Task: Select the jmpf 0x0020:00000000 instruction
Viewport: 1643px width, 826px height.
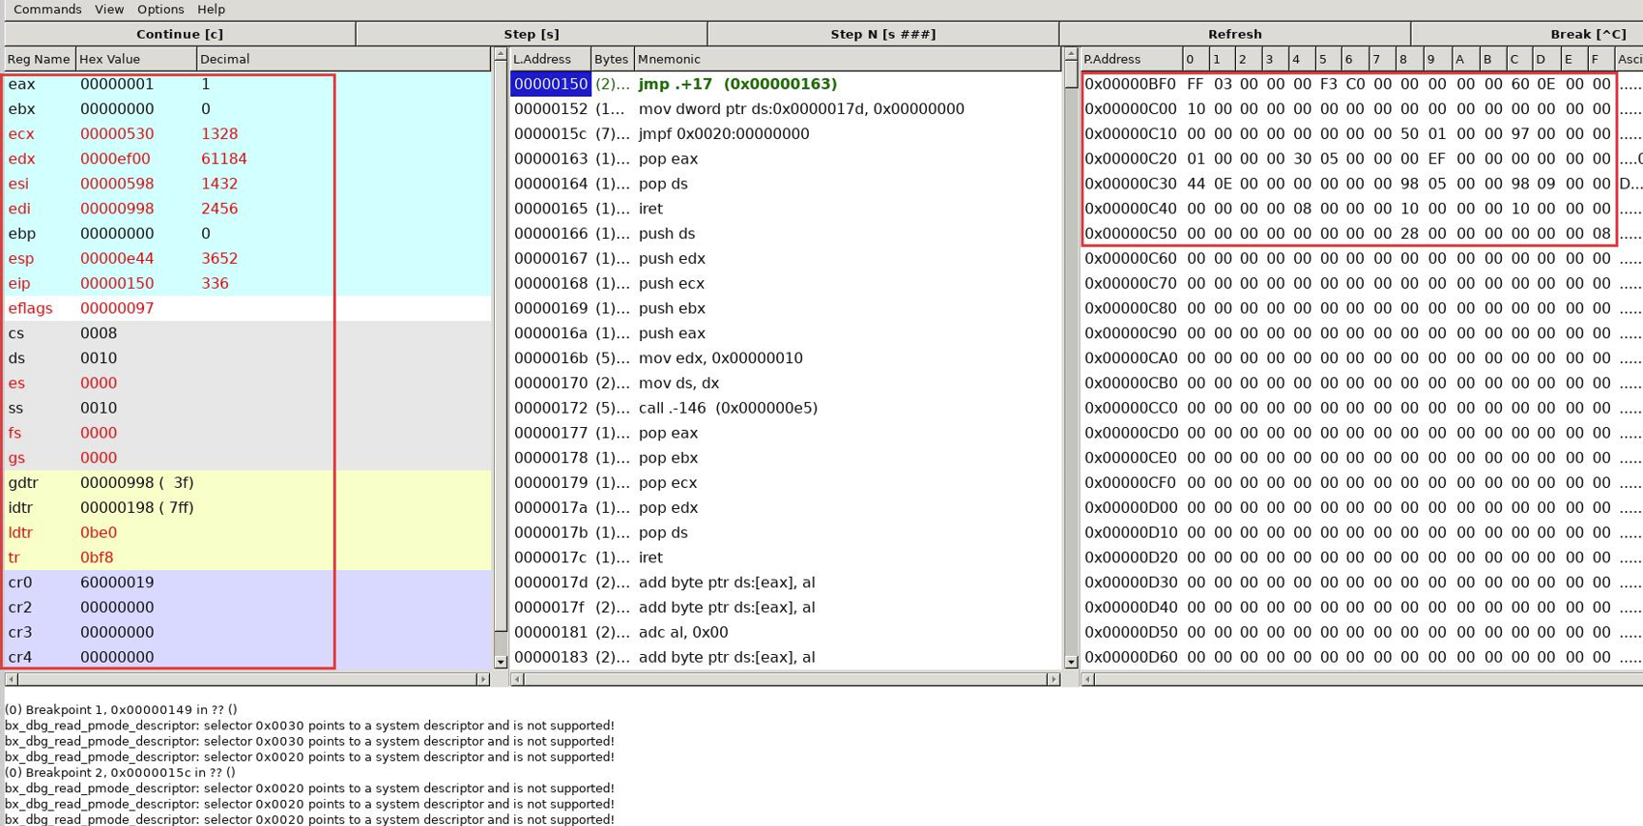Action: click(x=785, y=133)
